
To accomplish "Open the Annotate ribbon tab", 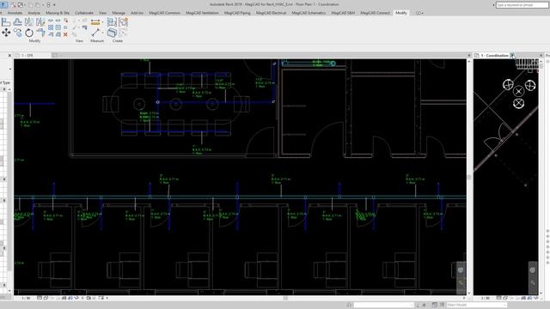I will pos(15,13).
